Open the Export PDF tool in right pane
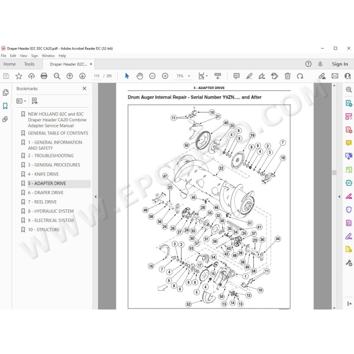This screenshot has height=354, width=354. point(349,103)
